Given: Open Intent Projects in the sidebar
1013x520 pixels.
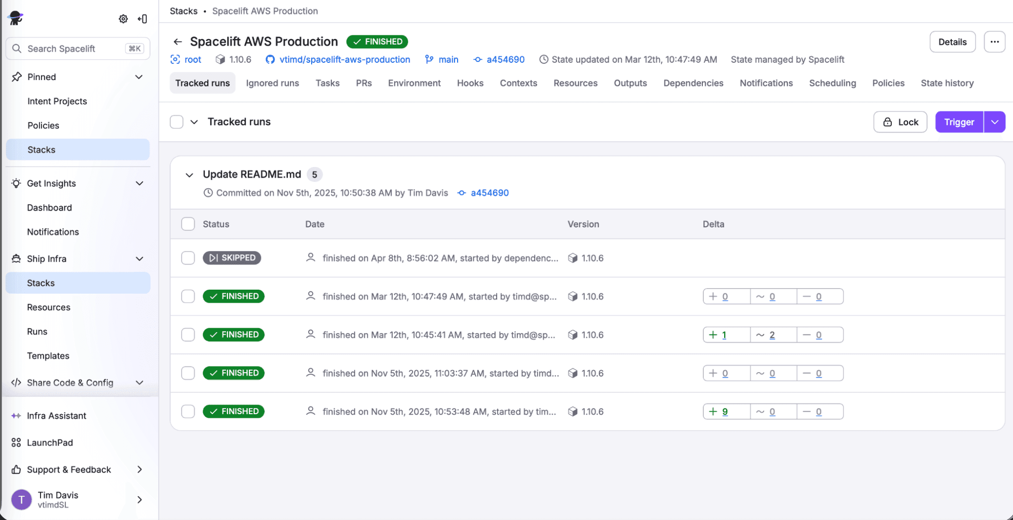Looking at the screenshot, I should 57,101.
